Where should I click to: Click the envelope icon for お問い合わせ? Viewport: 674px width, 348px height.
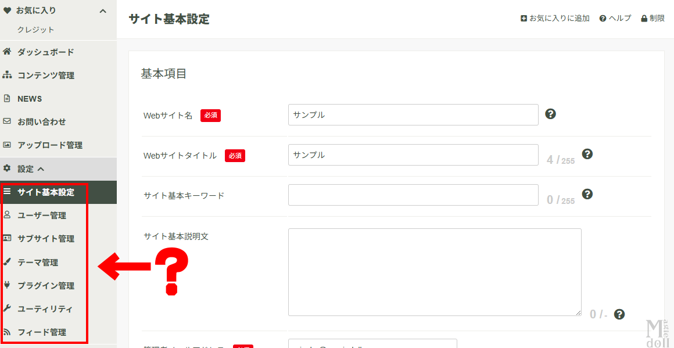pos(7,121)
